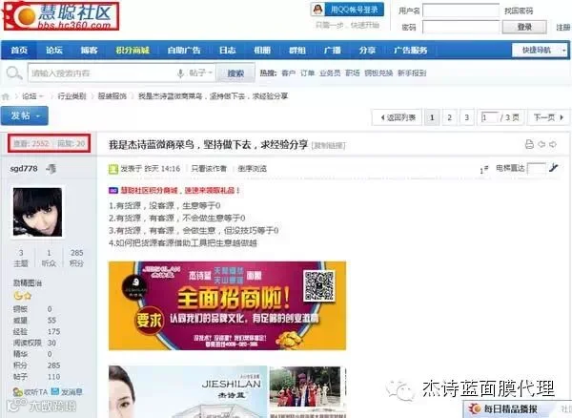
Task: Open hot search keyword 铜板兑换
Action: (x=378, y=73)
